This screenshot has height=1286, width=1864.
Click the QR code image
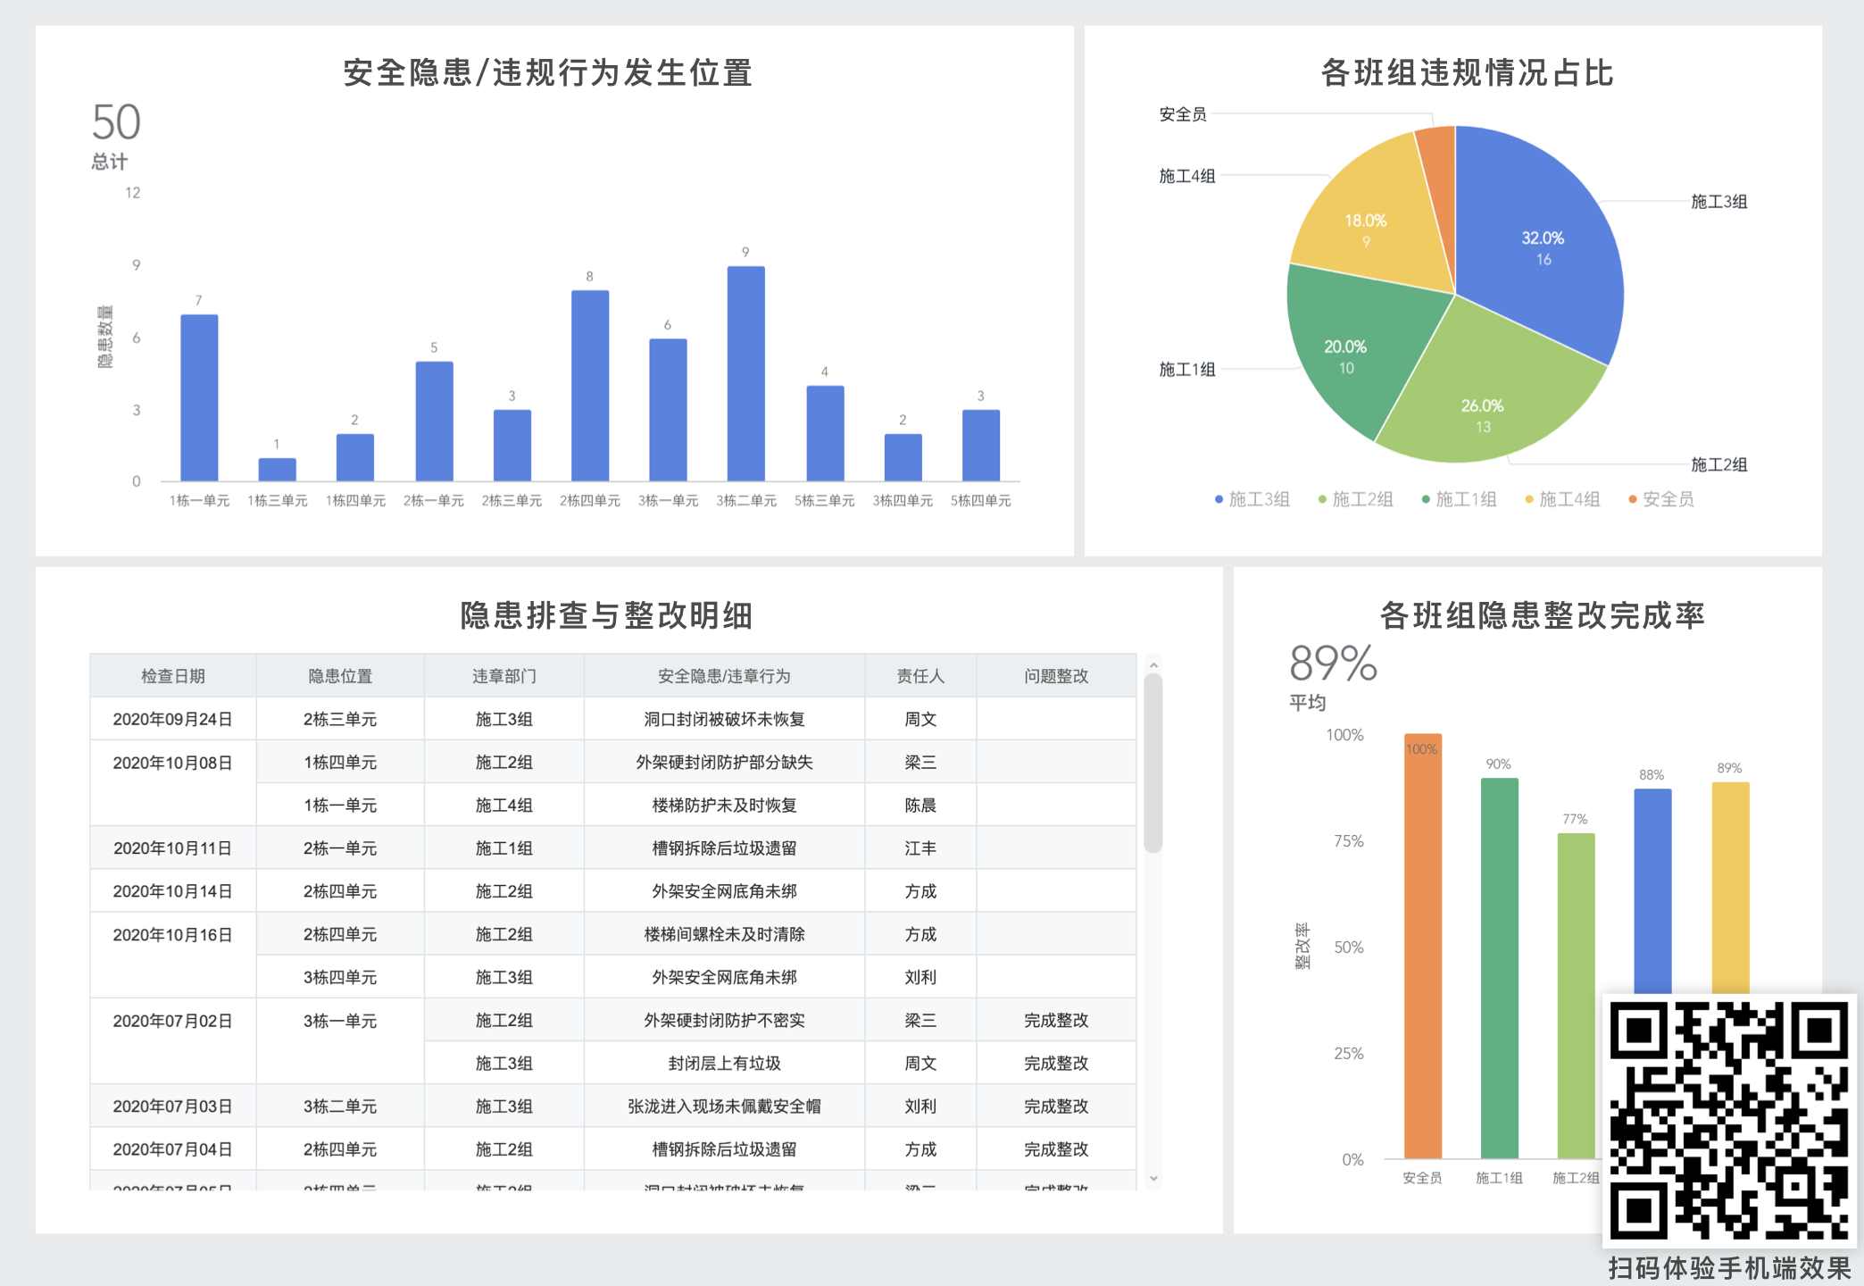[x=1729, y=1121]
